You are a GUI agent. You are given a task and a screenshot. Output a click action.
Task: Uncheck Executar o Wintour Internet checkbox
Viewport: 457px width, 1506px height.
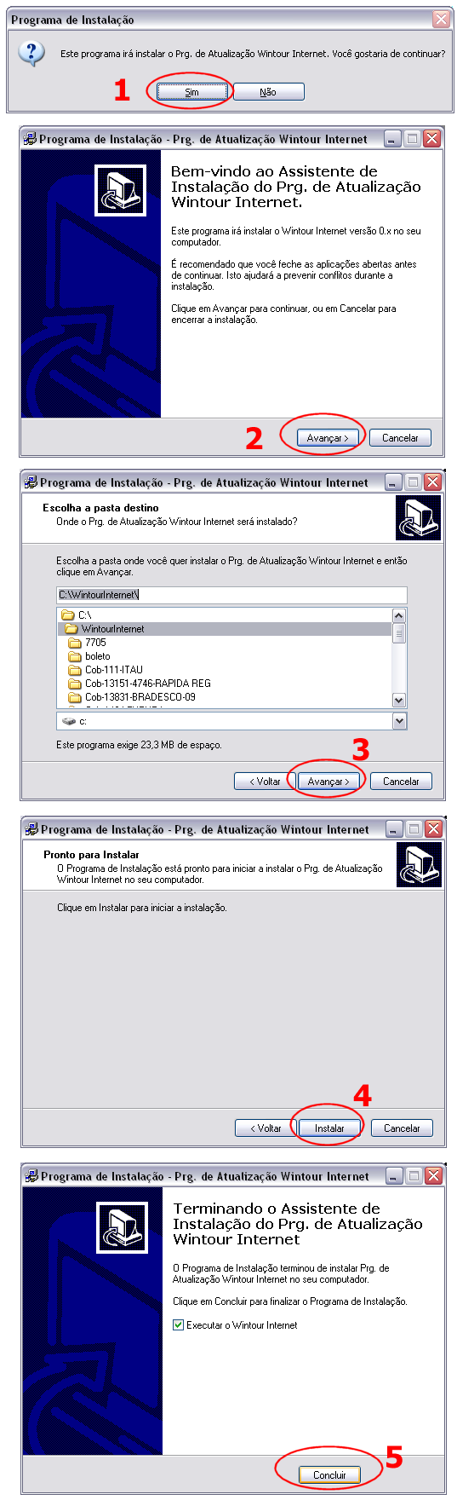[x=178, y=1324]
